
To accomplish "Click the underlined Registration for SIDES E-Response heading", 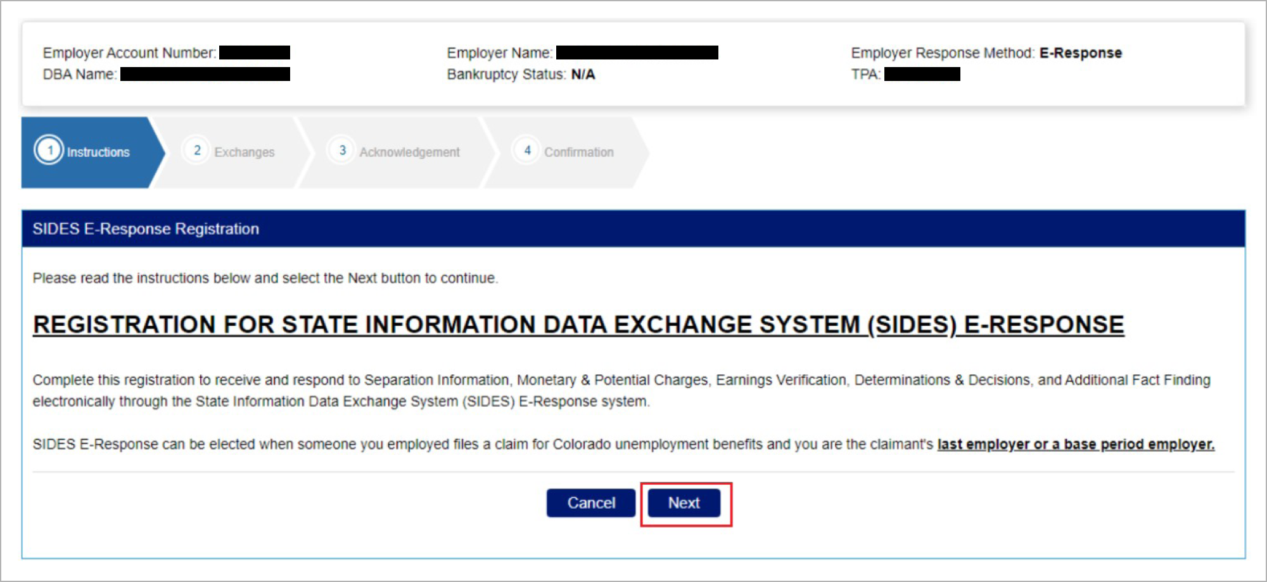I will (x=578, y=325).
